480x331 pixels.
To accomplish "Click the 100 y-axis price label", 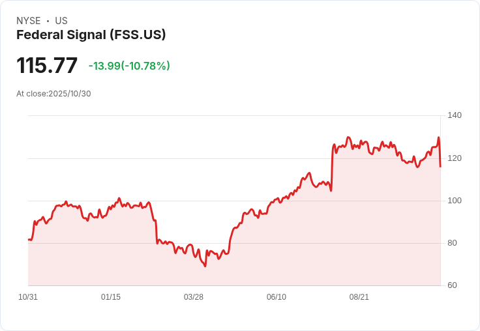I will [x=455, y=201].
